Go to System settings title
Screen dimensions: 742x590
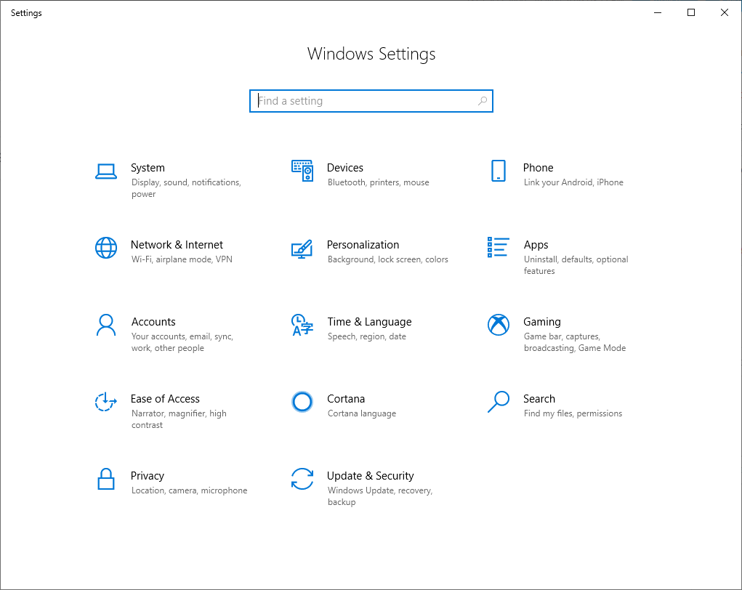(148, 168)
